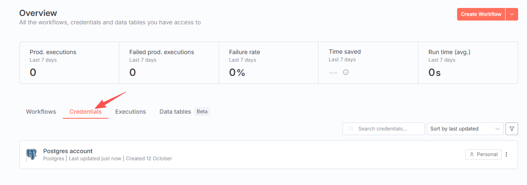This screenshot has width=527, height=185.
Task: Go to the Data tables tab
Action: tap(175, 112)
